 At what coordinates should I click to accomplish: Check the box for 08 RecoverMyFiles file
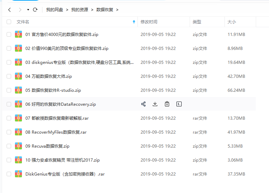tap(9, 132)
